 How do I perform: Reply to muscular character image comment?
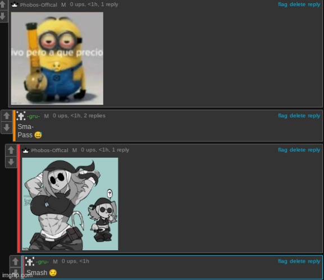point(314,150)
